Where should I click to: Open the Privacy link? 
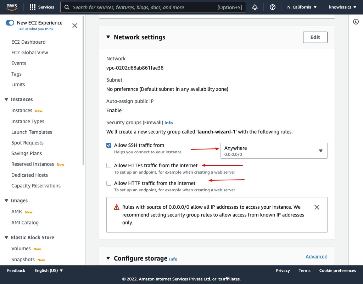[x=283, y=271]
